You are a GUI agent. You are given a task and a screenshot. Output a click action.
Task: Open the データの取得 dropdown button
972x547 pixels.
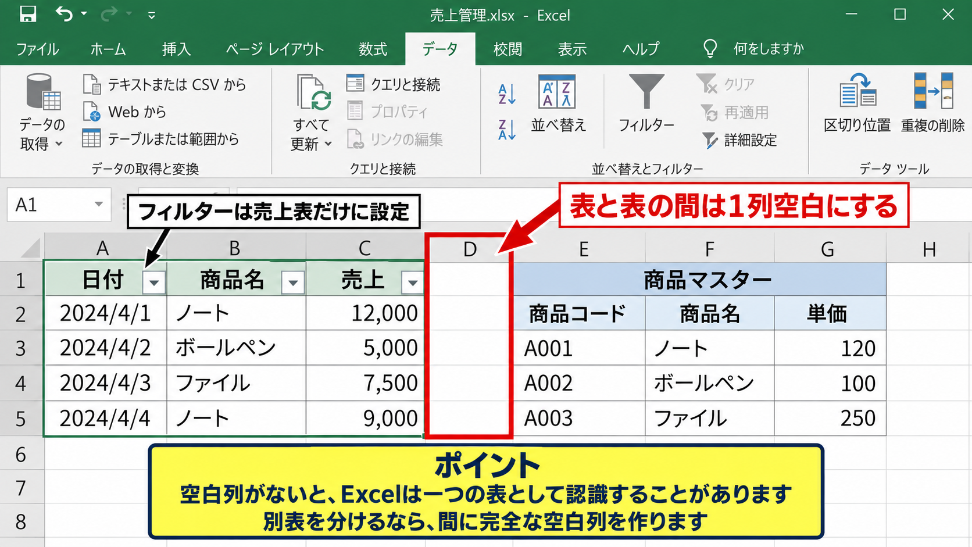point(42,112)
